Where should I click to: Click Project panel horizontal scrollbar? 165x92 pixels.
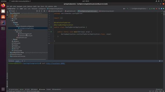click(27, 59)
